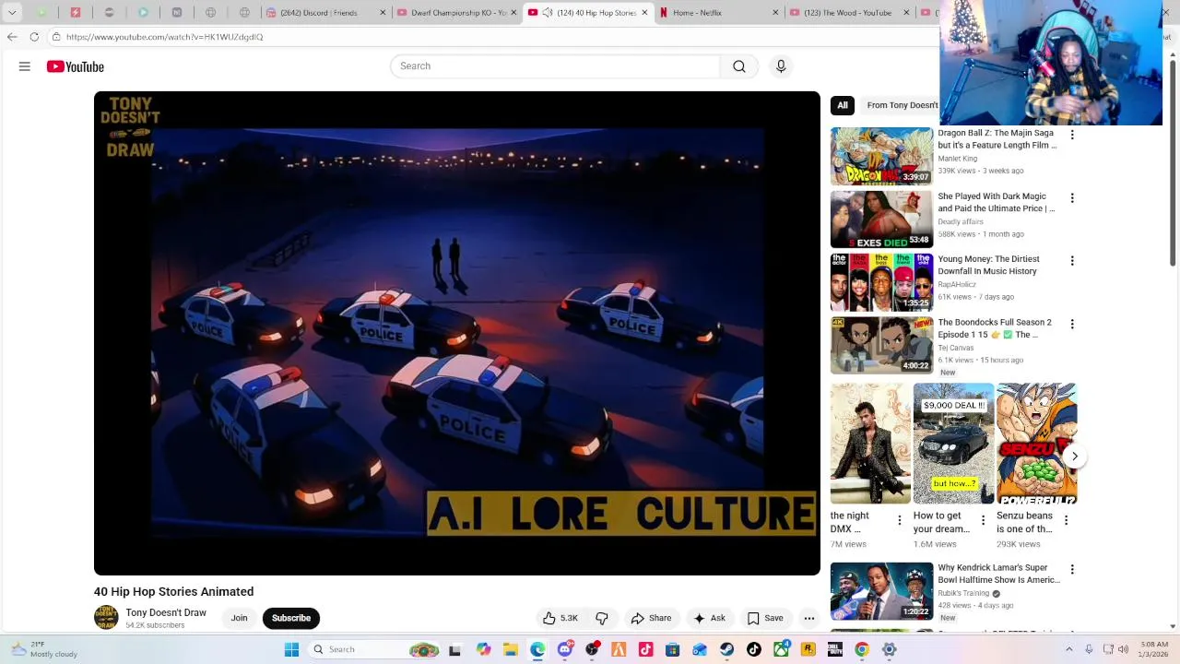Open more actions ellipsis under video

point(808,618)
